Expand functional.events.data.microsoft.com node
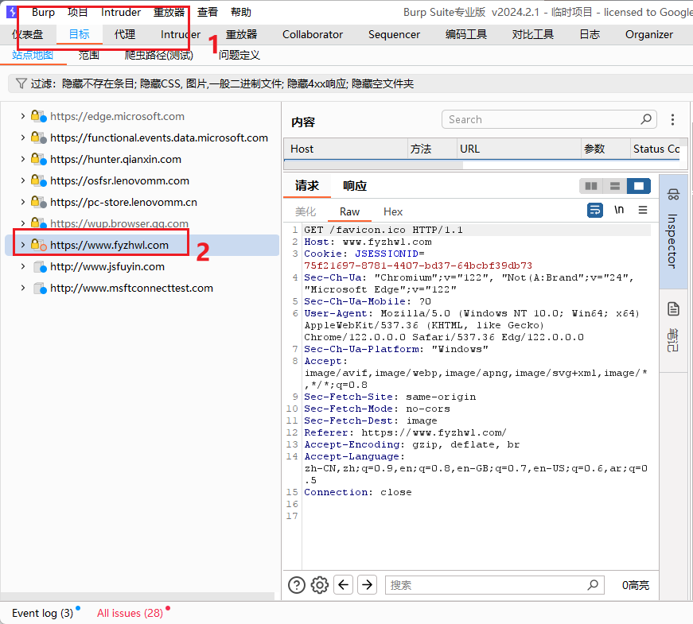The width and height of the screenshot is (693, 624). pyautogui.click(x=22, y=138)
